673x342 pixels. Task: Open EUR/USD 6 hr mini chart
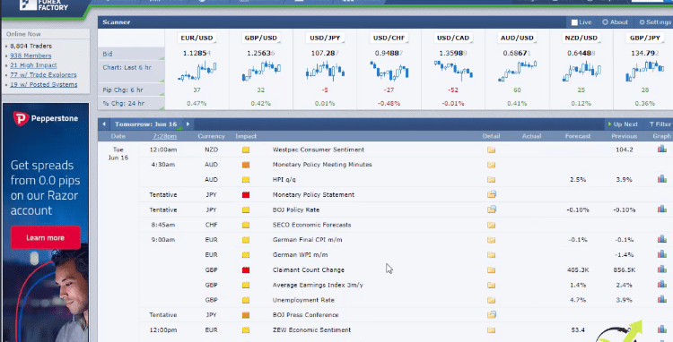point(197,71)
